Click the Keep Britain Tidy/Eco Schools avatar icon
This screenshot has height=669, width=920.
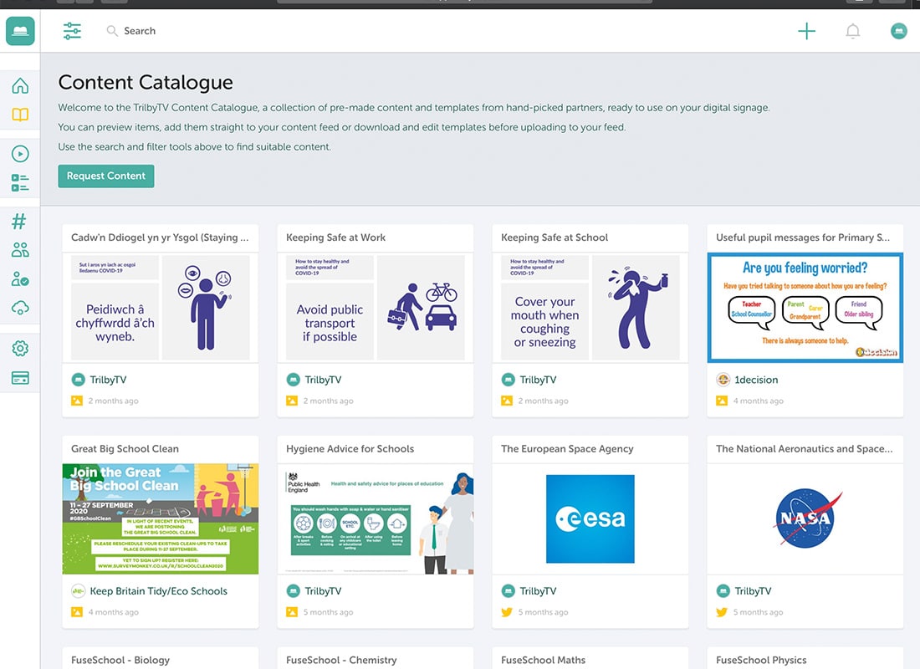(x=78, y=591)
